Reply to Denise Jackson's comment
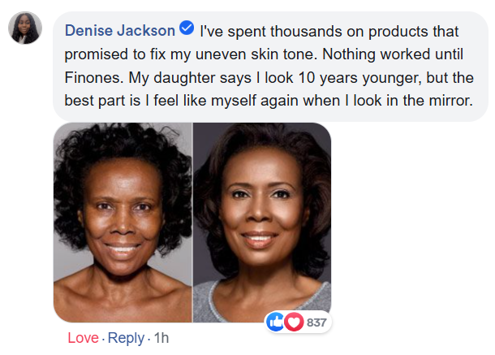The image size is (495, 355). (126, 338)
